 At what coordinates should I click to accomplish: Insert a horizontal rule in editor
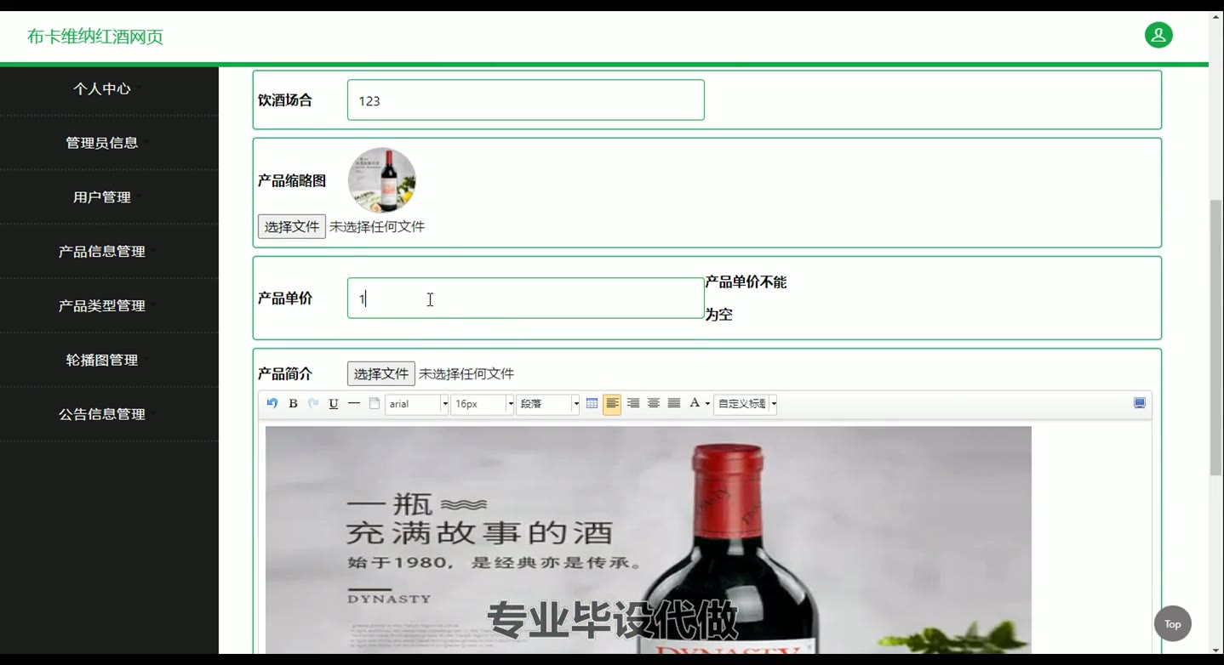354,404
